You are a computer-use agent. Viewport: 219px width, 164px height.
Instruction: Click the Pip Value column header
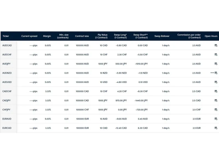[x=101, y=36]
